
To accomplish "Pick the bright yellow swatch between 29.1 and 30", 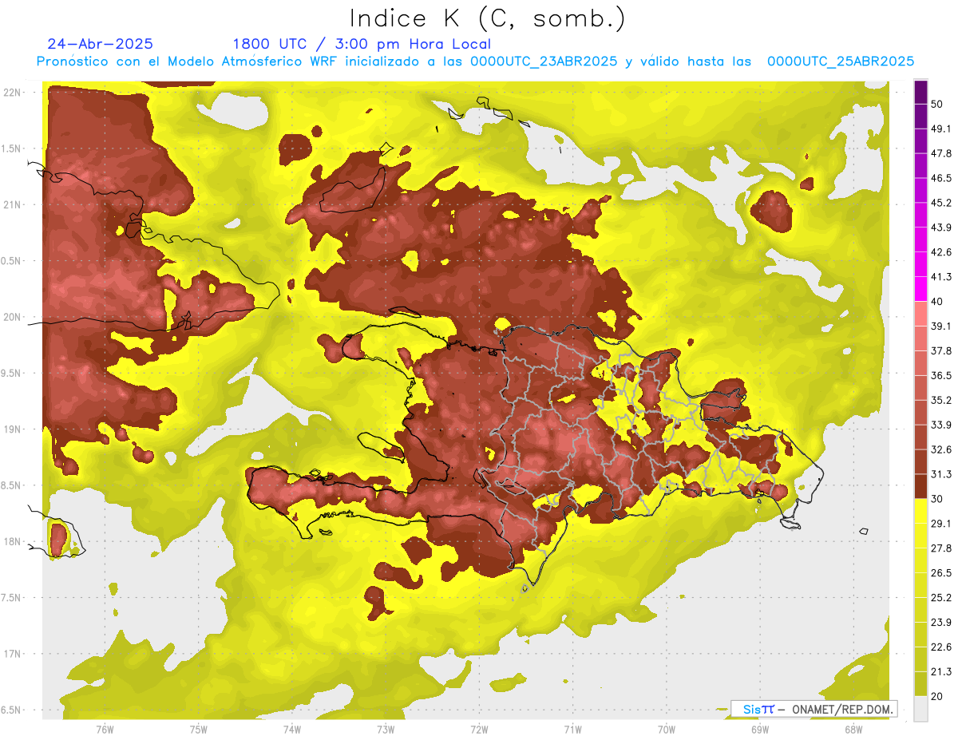I will tap(920, 511).
